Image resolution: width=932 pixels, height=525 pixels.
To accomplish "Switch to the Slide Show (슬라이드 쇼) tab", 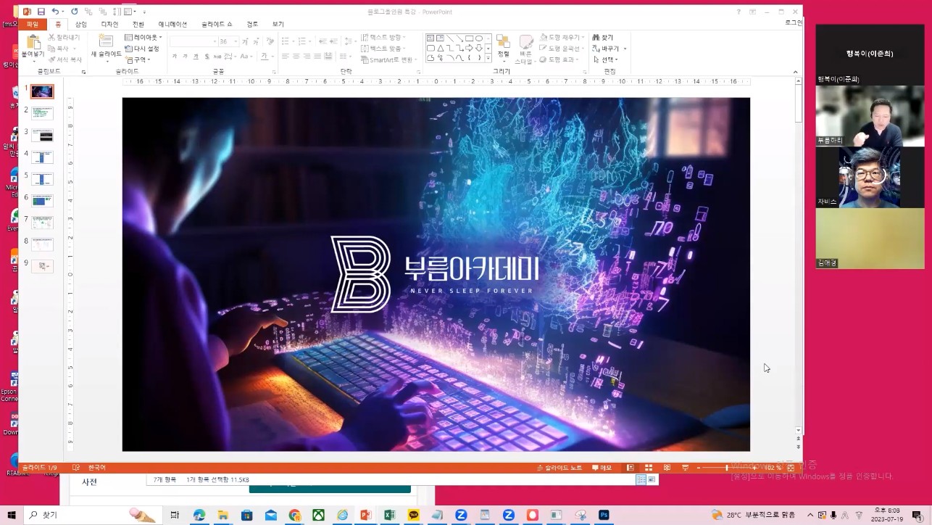I will pyautogui.click(x=217, y=24).
